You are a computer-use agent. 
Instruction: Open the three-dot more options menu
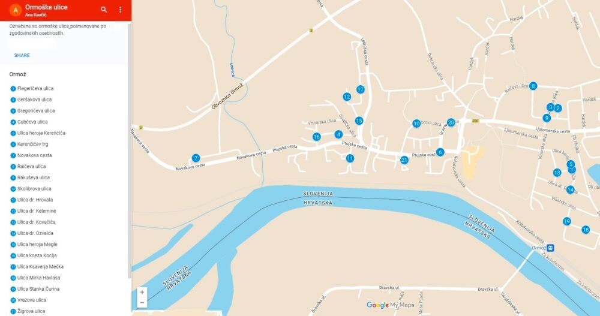[x=120, y=10]
